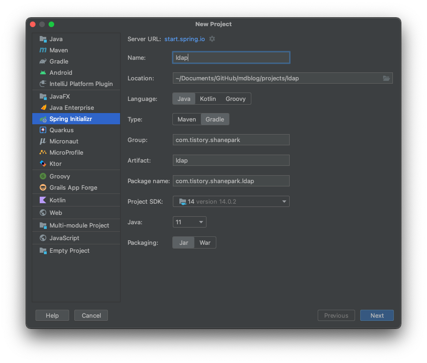The image size is (427, 363).
Task: Select Groovy as the language
Action: pos(235,99)
